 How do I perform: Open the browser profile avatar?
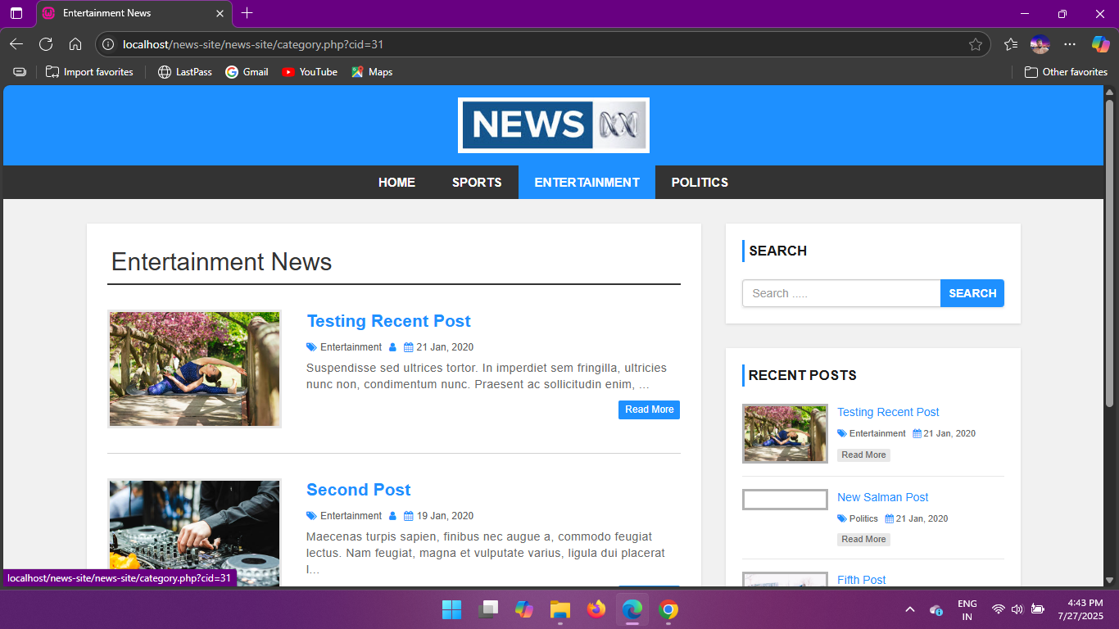(x=1040, y=44)
